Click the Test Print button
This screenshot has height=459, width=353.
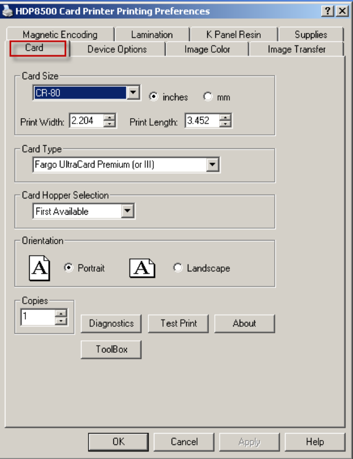[x=179, y=324]
